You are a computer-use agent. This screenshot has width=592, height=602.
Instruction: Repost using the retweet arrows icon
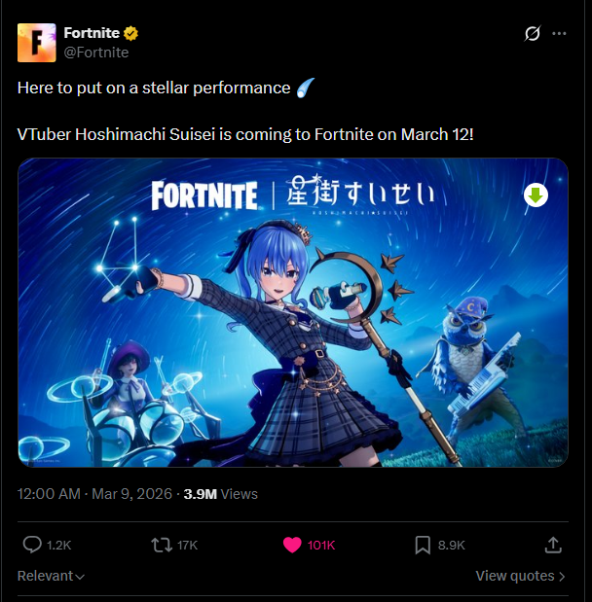click(x=162, y=545)
